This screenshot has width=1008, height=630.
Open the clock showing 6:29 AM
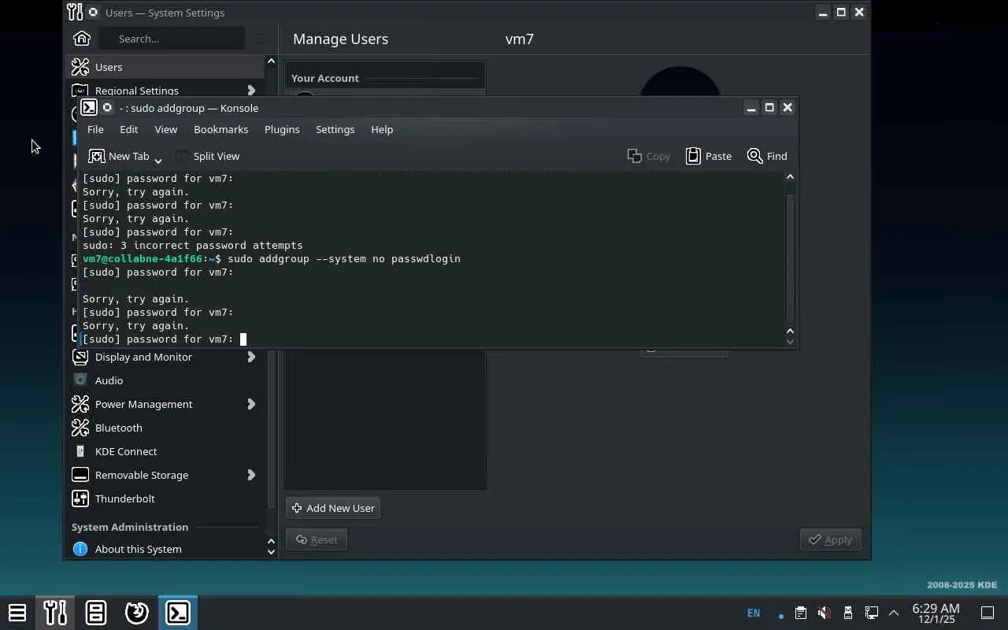pyautogui.click(x=936, y=613)
